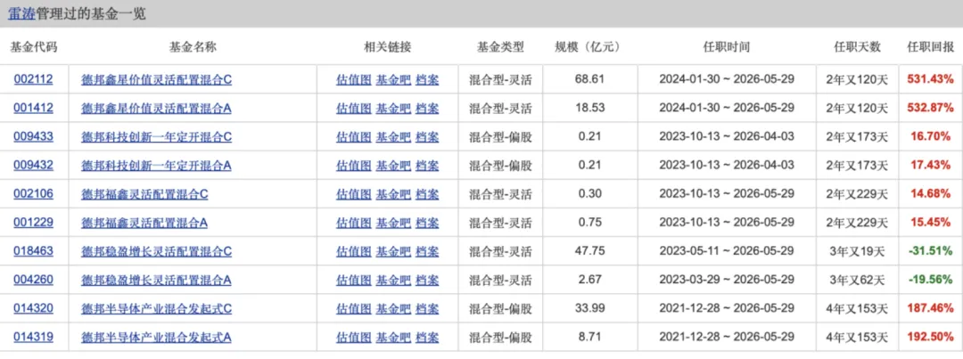This screenshot has width=963, height=359.
Task: Open fund code 004260 link
Action: 33,280
